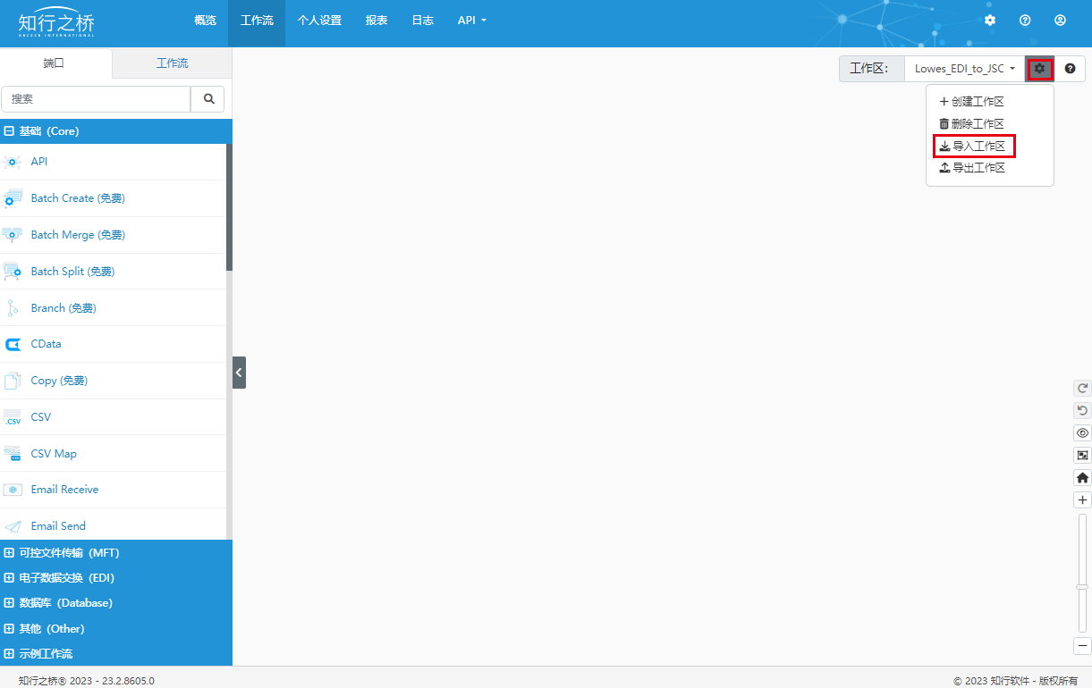1092x688 pixels.
Task: Click the undo arrow on canvas toolbar
Action: (x=1082, y=410)
